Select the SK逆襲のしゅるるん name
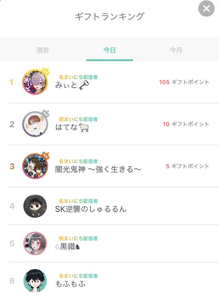Screen dimensions: 219x301 (91, 209)
